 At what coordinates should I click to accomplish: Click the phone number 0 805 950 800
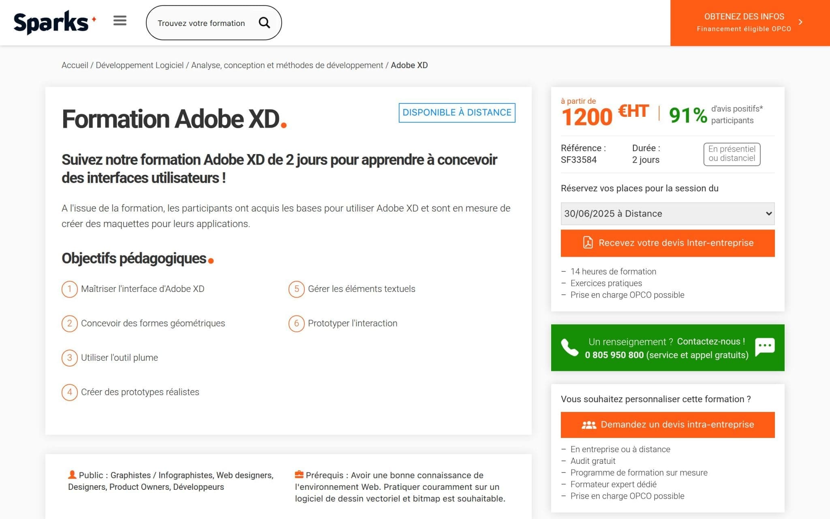pyautogui.click(x=614, y=355)
